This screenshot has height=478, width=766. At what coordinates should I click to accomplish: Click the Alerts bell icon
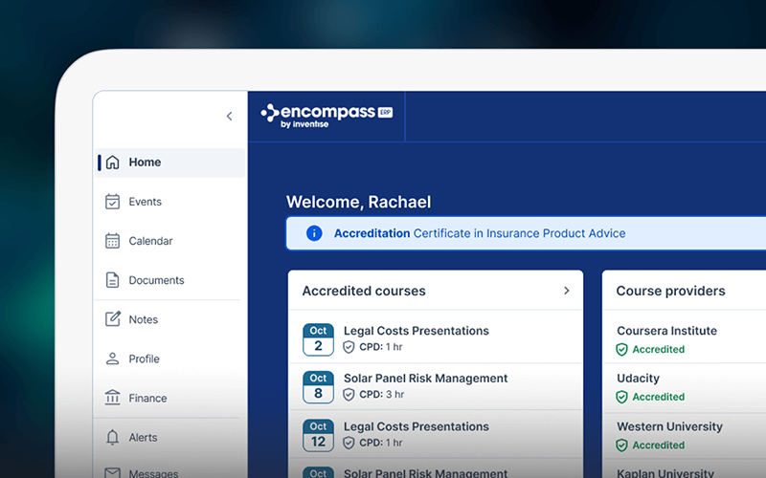coord(113,437)
